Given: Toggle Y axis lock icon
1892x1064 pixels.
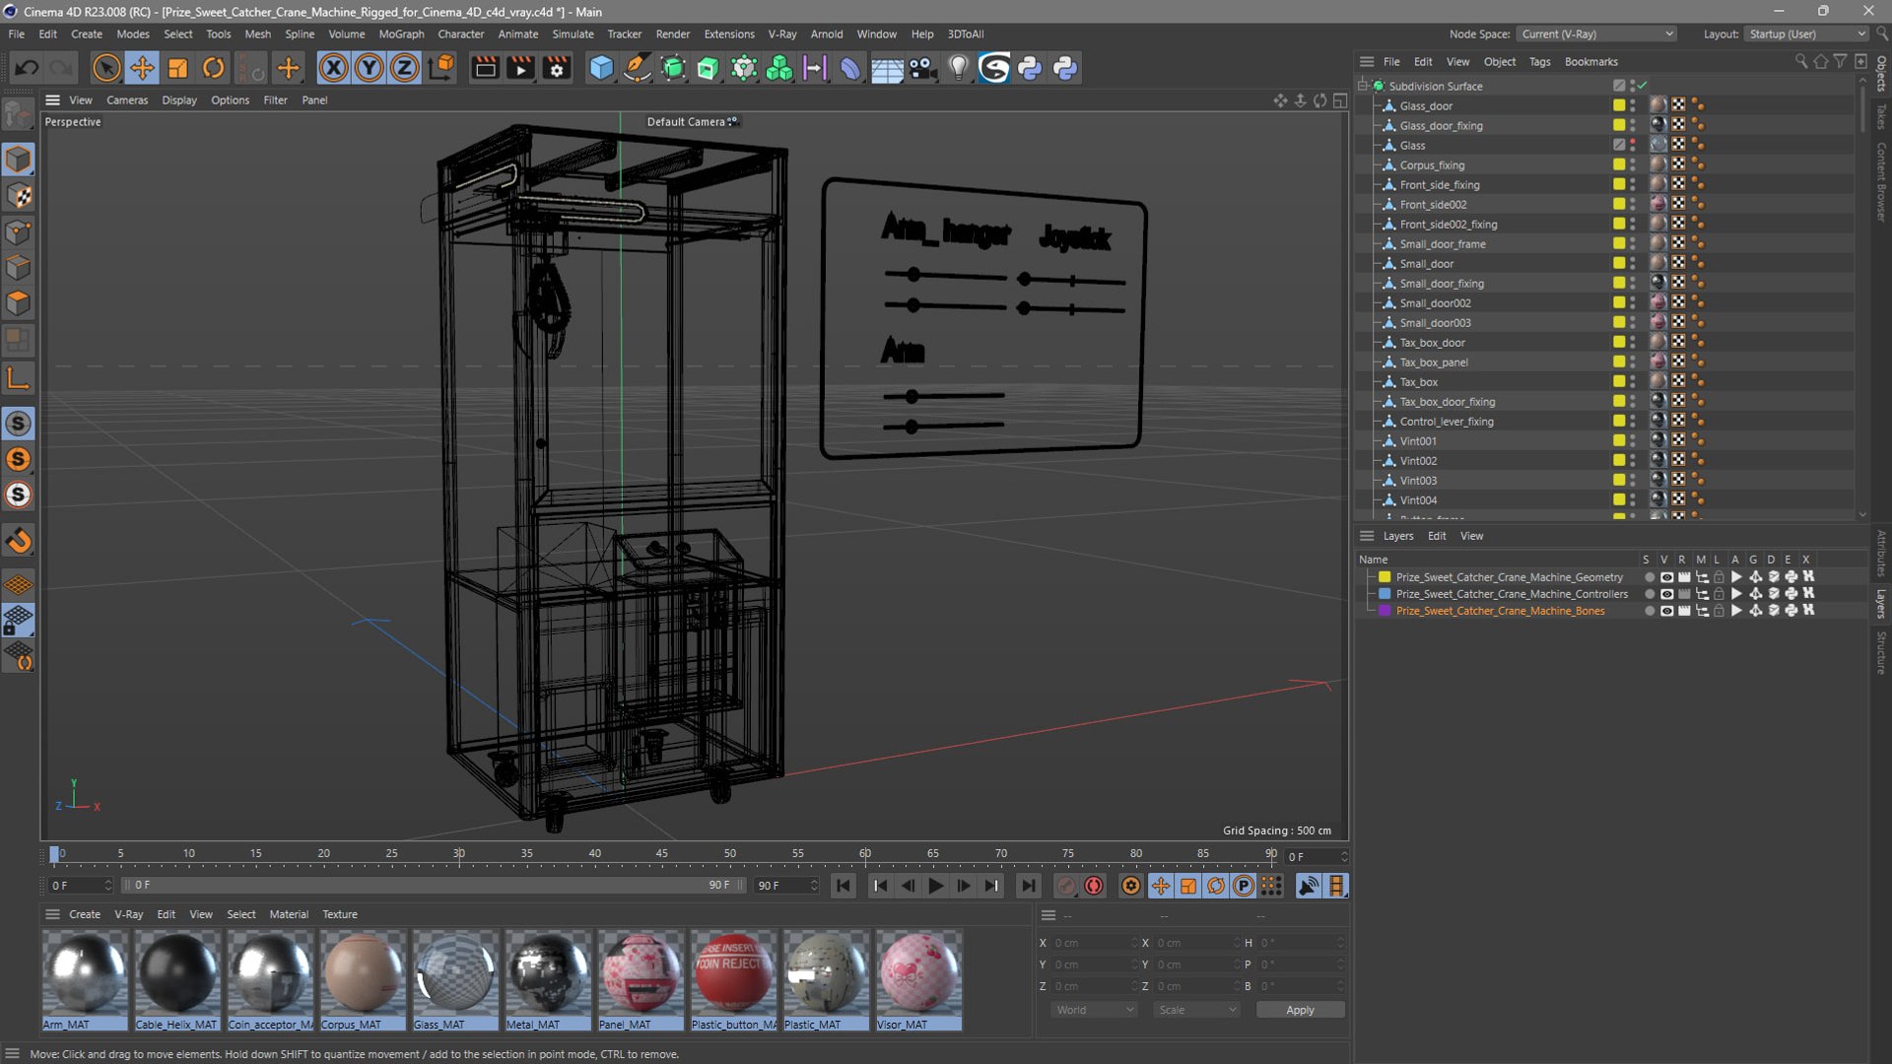Looking at the screenshot, I should (369, 68).
